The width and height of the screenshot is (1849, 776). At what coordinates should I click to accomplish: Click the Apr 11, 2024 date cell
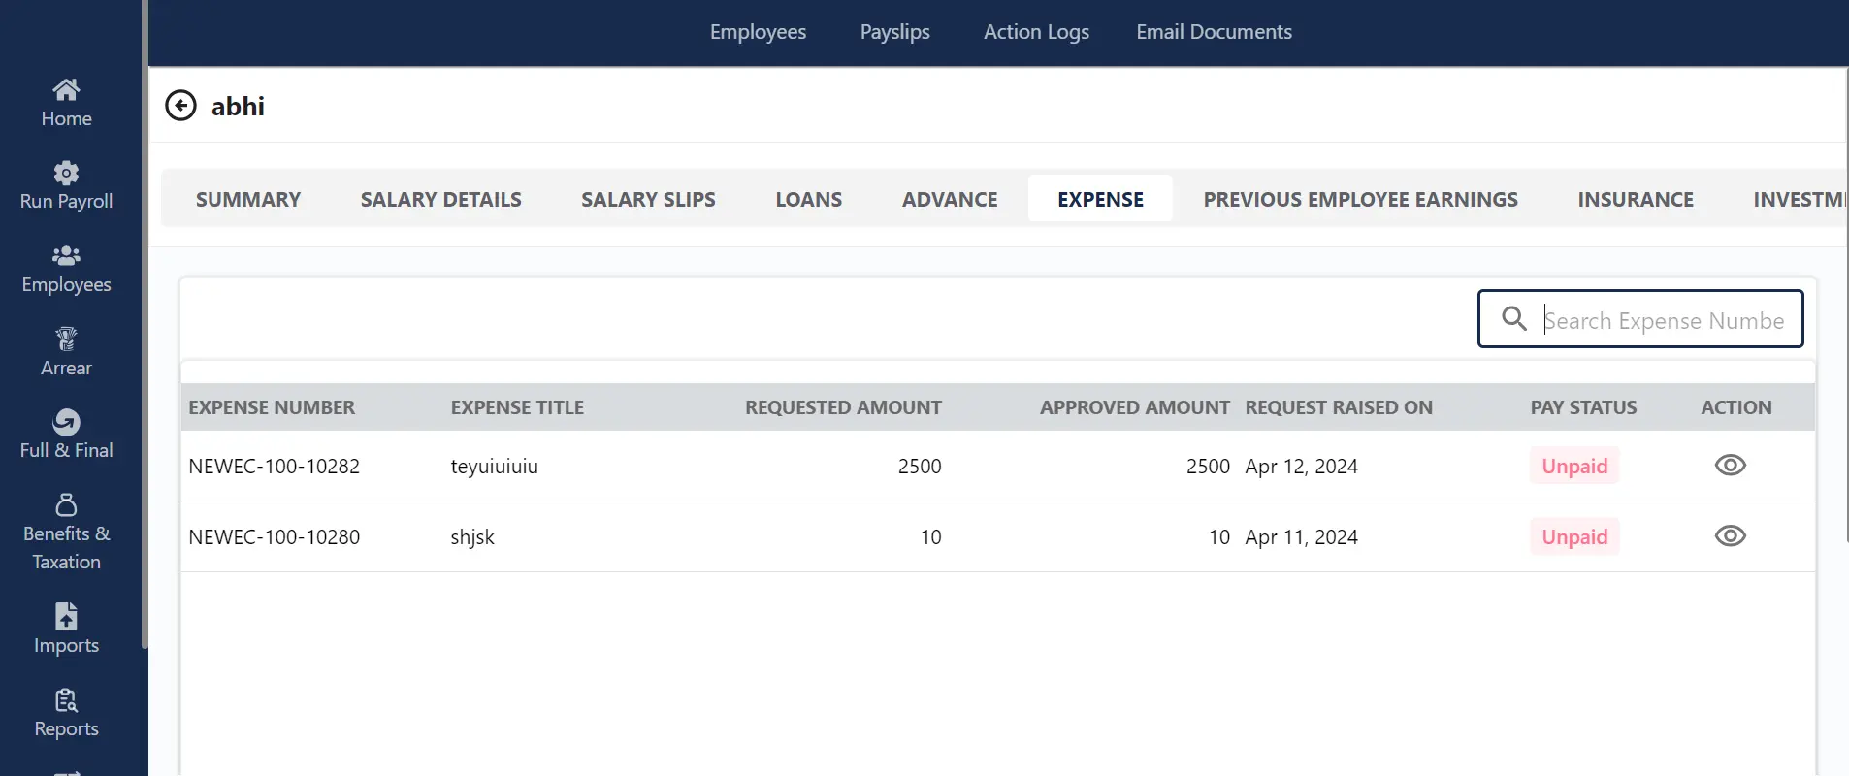(1301, 536)
